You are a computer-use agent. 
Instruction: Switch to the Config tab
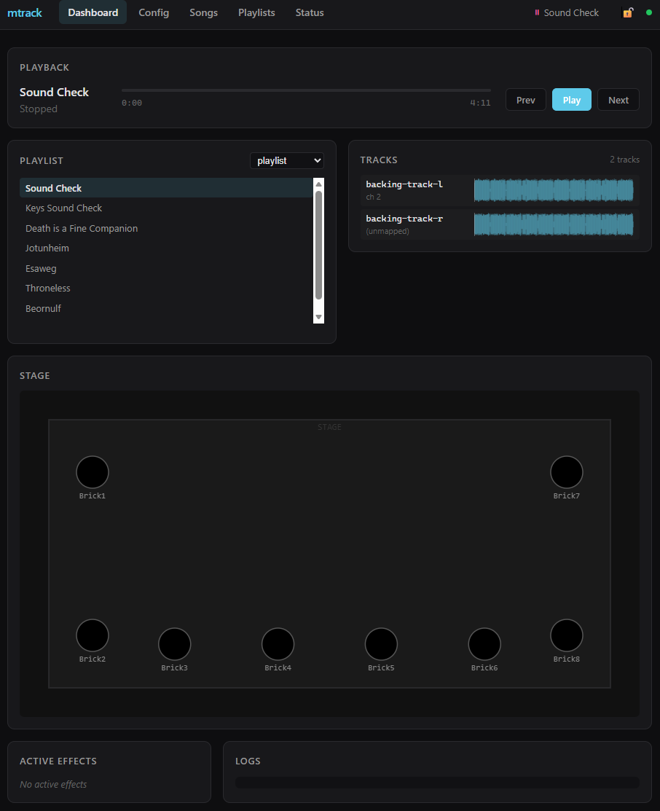coord(154,12)
